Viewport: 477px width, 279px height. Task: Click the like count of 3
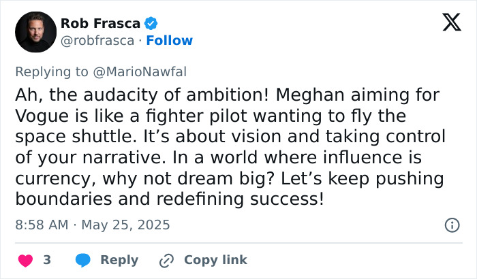(x=47, y=260)
